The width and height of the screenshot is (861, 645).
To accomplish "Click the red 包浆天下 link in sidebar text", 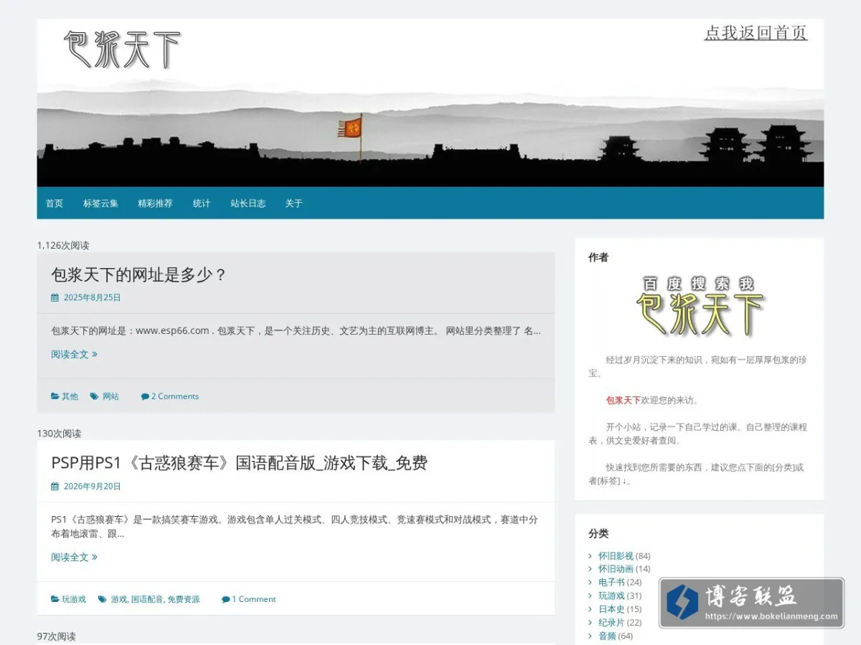I will click(623, 400).
